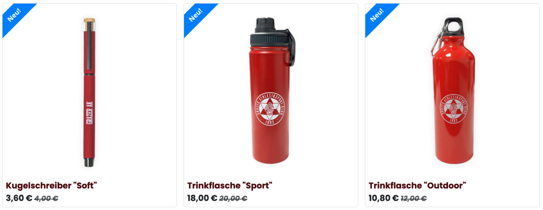Click the carabiner clip on the Outdoor bottle

pos(437,41)
